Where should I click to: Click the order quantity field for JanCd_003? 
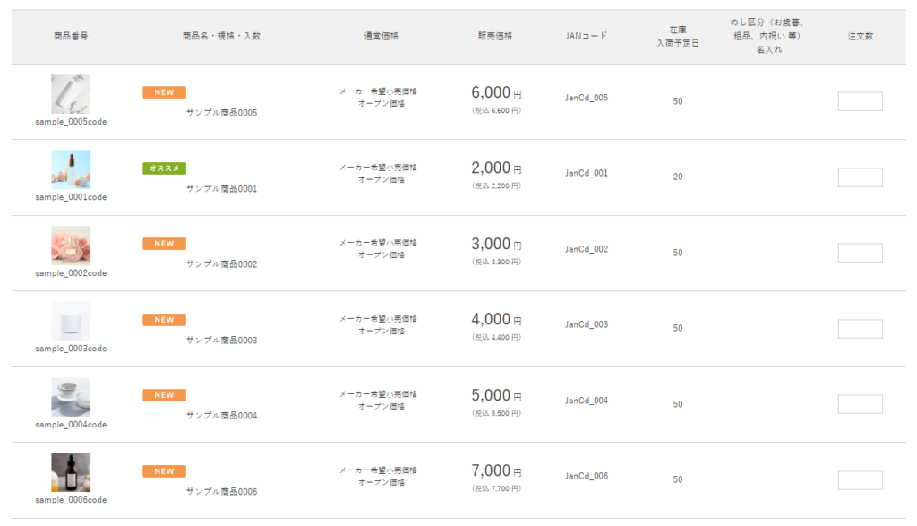coord(860,329)
